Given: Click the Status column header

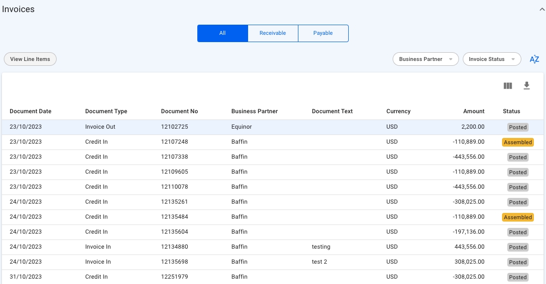Looking at the screenshot, I should [511, 111].
